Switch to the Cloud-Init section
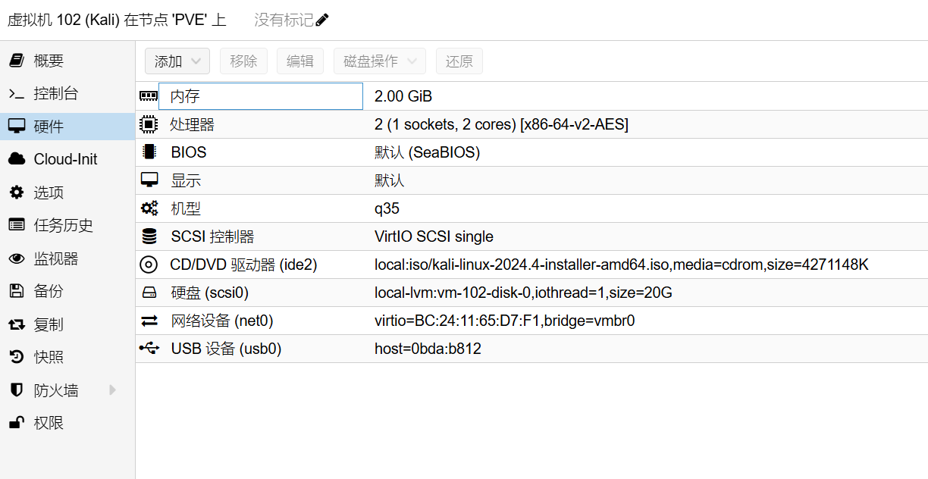The height and width of the screenshot is (479, 928). [65, 159]
